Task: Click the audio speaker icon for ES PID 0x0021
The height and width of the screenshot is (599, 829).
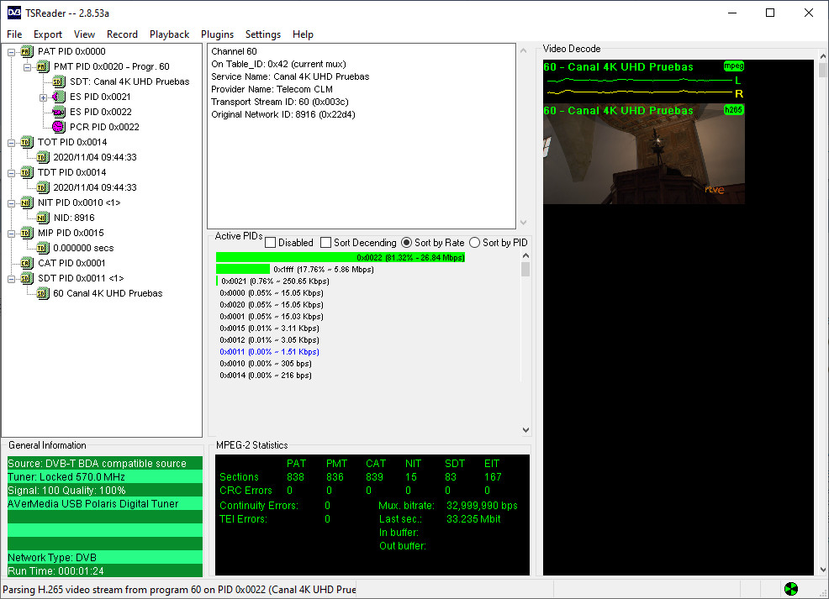Action: 59,97
